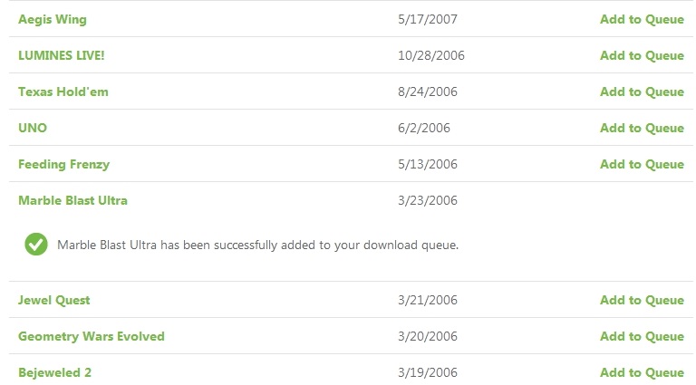Screen dimensions: 696x385
Task: Open the Feeding Frenzy game page
Action: (x=64, y=165)
